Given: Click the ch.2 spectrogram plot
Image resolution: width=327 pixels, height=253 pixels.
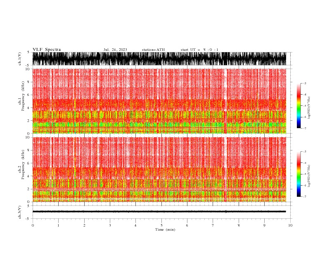Looking at the screenshot, I should 159,169.
